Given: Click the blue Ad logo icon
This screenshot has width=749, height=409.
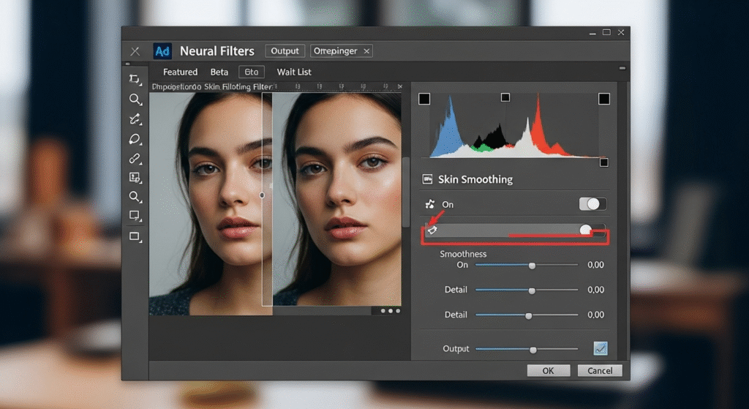Looking at the screenshot, I should pos(162,51).
